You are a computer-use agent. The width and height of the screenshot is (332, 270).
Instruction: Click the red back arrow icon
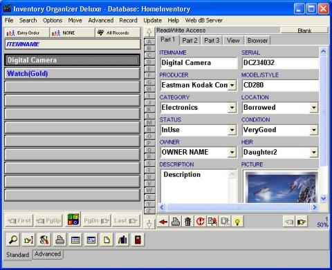(x=163, y=222)
